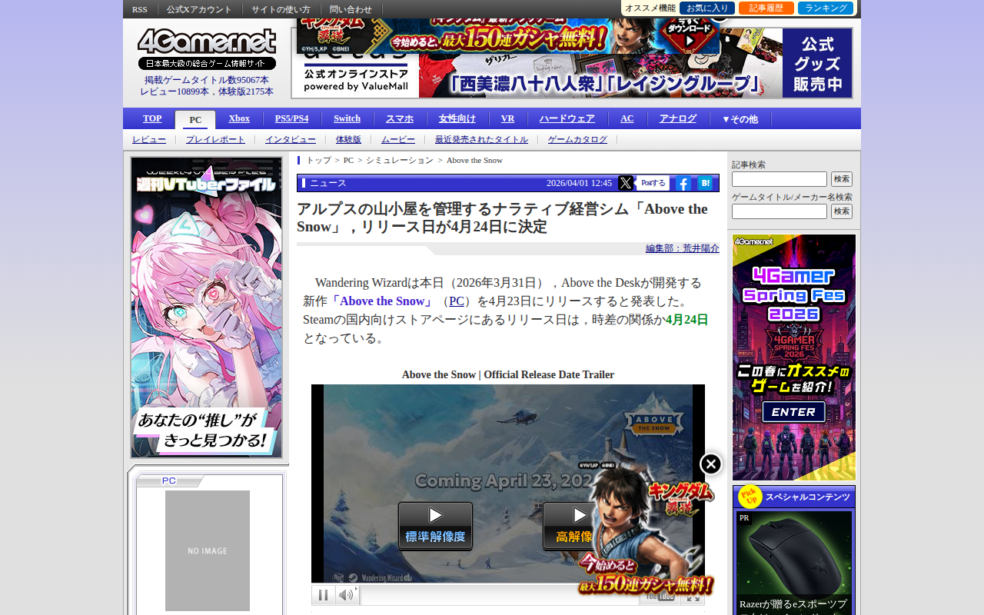Click the お気に入り favorites button

pos(707,8)
